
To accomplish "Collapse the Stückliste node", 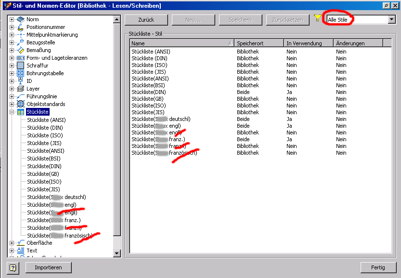I will coord(12,112).
